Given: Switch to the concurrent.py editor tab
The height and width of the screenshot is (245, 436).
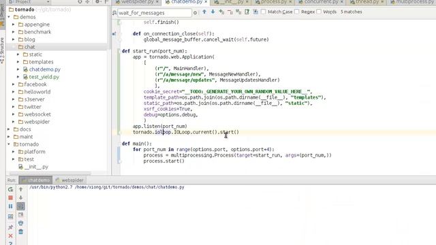Looking at the screenshot, I should 320,2.
